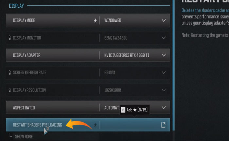Viewport: 229px width, 141px height.
Task: Toggle favorite star on Display Mode
Action: click(95, 21)
